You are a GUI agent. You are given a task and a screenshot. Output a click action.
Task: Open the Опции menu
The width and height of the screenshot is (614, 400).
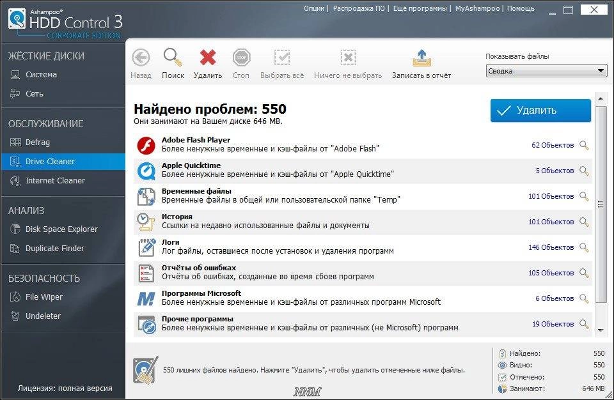click(314, 8)
